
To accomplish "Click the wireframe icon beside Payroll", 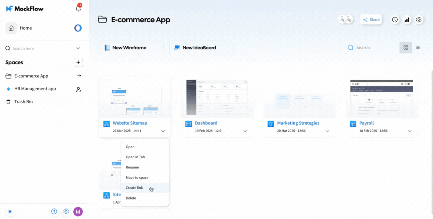I will pyautogui.click(x=353, y=124).
